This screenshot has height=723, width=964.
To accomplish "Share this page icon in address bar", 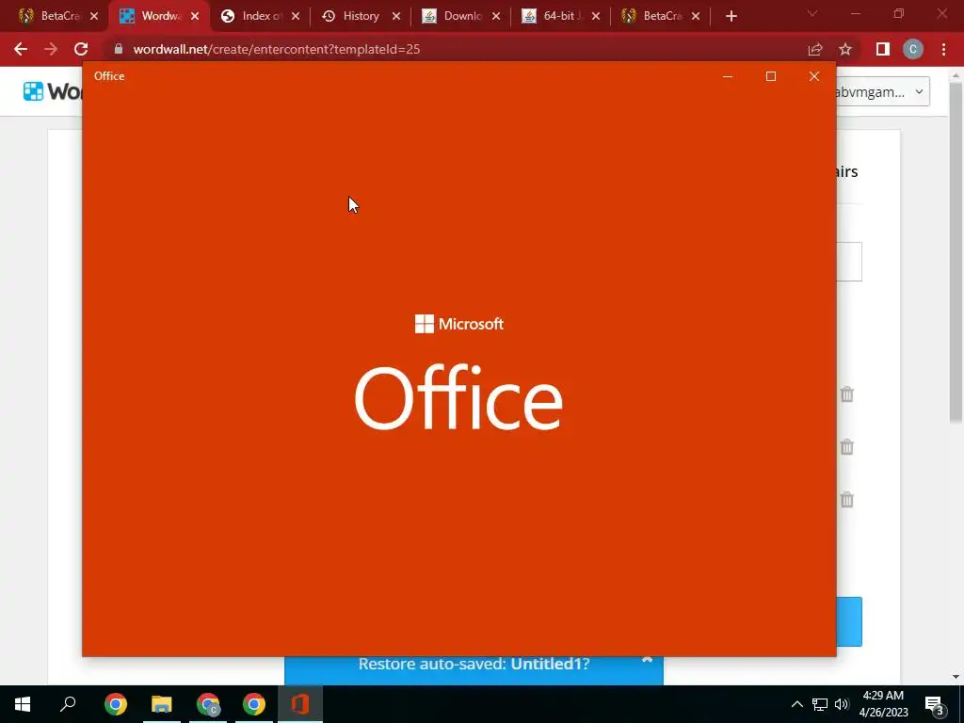I will (x=815, y=49).
